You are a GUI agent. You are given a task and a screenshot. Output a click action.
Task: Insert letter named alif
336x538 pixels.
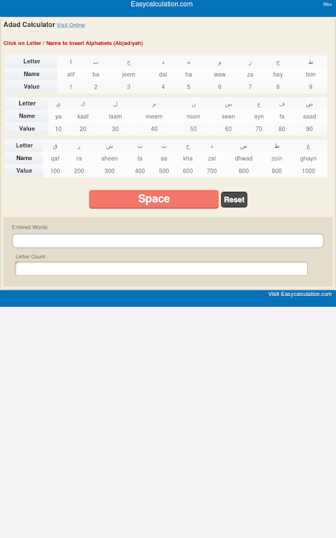[71, 75]
